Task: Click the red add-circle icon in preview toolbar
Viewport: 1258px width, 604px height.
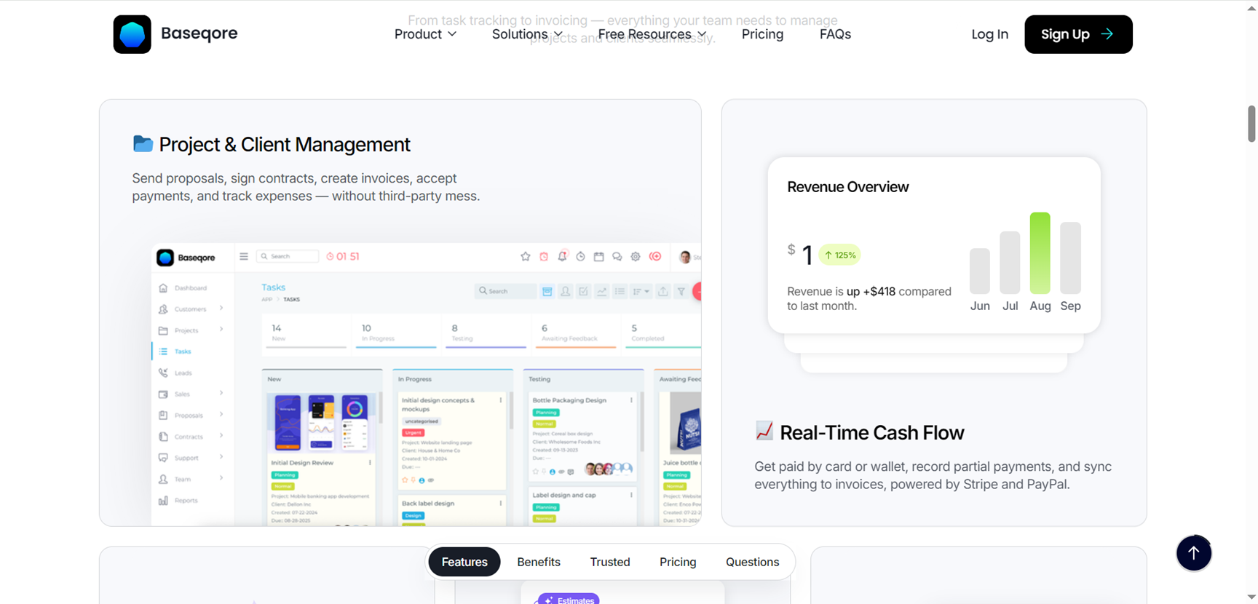Action: pyautogui.click(x=655, y=256)
